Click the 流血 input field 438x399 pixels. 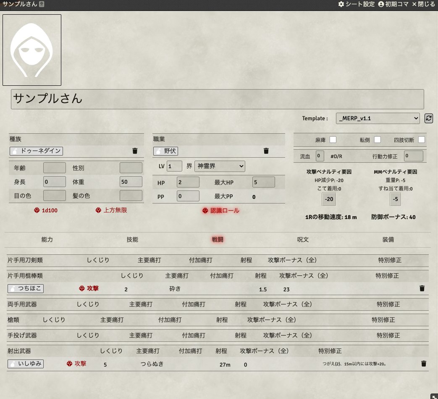[x=320, y=156]
